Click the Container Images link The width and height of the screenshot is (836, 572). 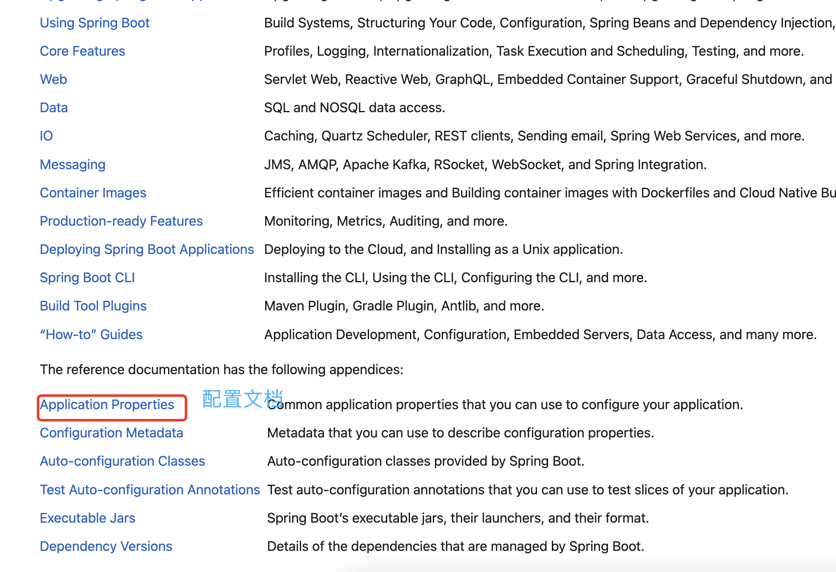pos(93,193)
